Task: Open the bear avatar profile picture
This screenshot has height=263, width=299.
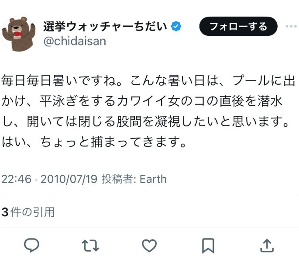Action: pos(19,34)
